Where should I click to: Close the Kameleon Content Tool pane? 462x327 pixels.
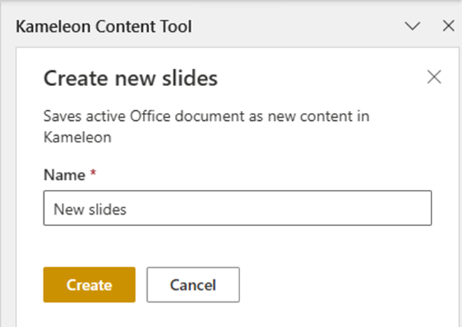(448, 26)
